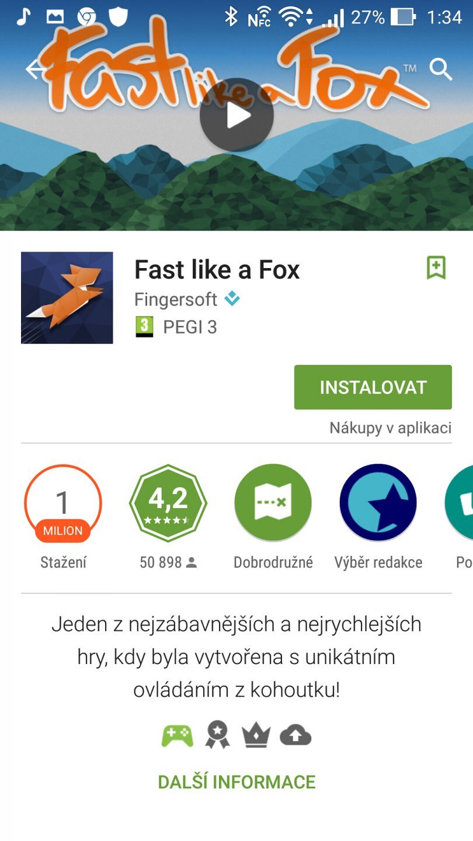Tap the top developer badge icon
The width and height of the screenshot is (473, 841).
[232, 299]
